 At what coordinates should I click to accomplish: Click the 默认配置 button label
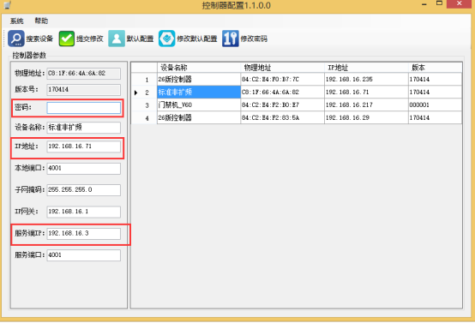(x=141, y=39)
